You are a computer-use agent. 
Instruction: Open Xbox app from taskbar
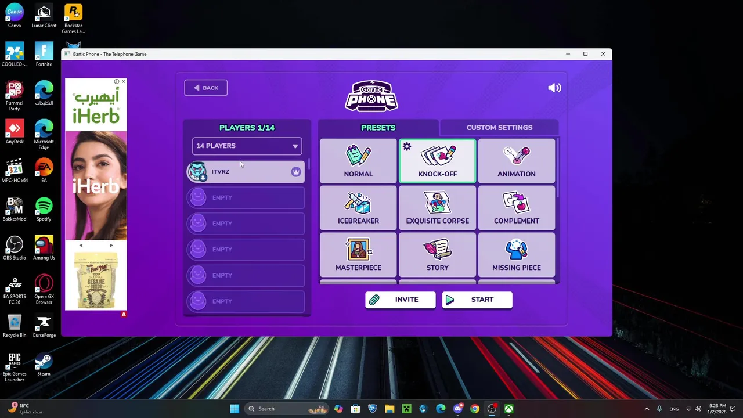508,409
